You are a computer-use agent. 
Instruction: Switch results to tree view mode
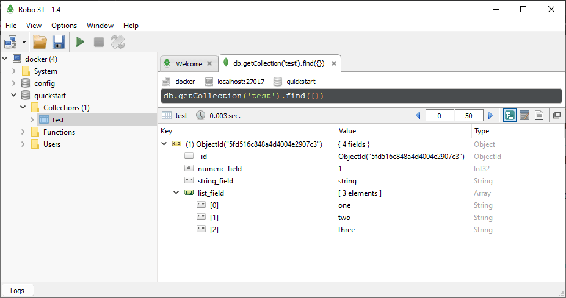coord(510,115)
